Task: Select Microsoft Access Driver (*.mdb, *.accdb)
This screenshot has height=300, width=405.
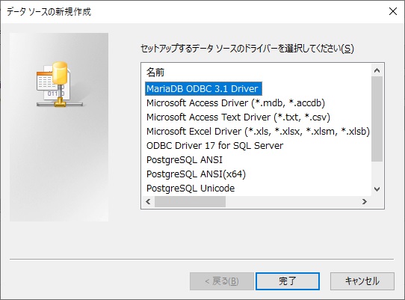Action: [x=235, y=103]
